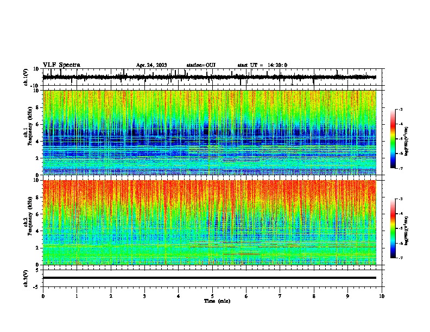Click the time axis tick label '3'
Viewport: 430px width, 332px height.
pyautogui.click(x=144, y=296)
